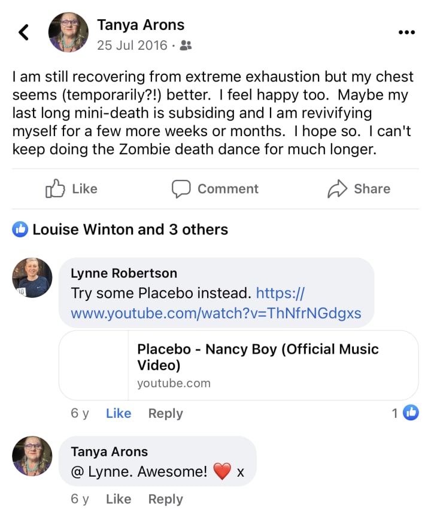Reply to Tanya's Awesome comment
The image size is (431, 521).
[x=165, y=499]
